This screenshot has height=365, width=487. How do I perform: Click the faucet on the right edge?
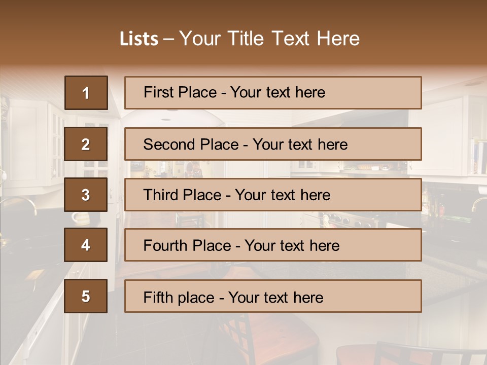478,203
